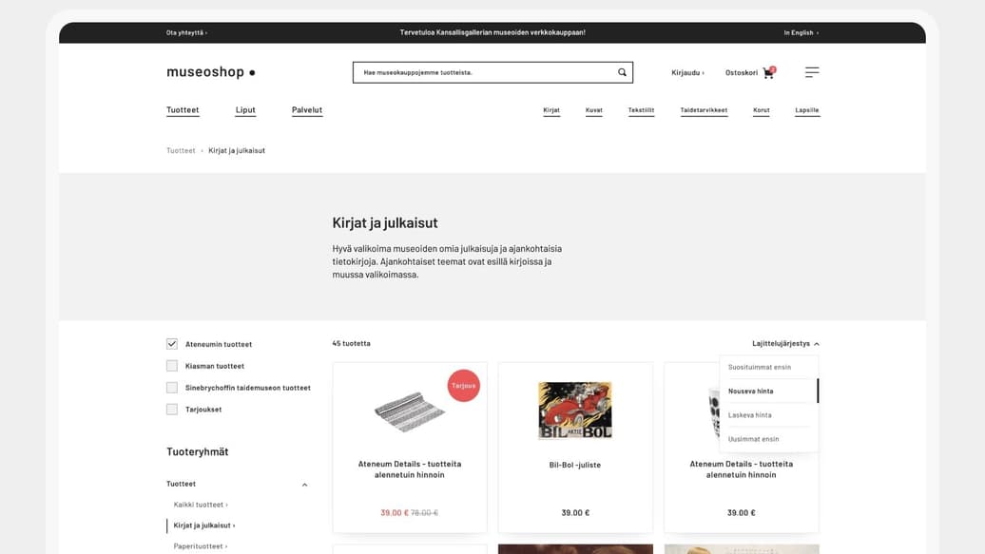Open the Bil-Bol poster image

[575, 411]
